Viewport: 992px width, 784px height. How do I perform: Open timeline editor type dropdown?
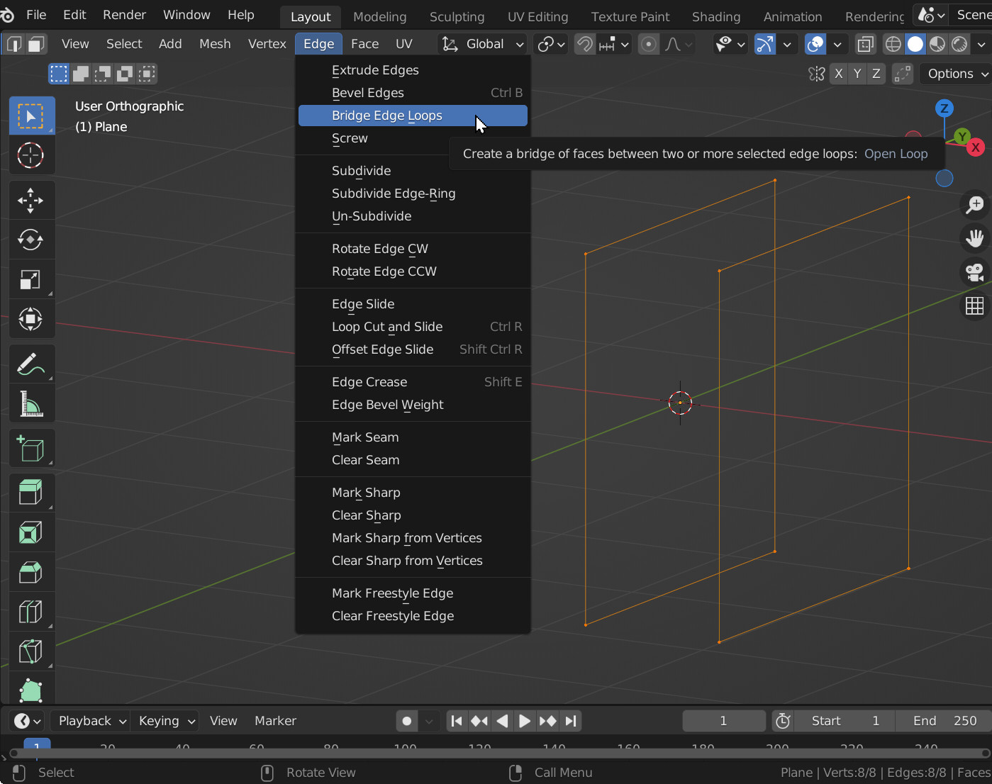(28, 721)
